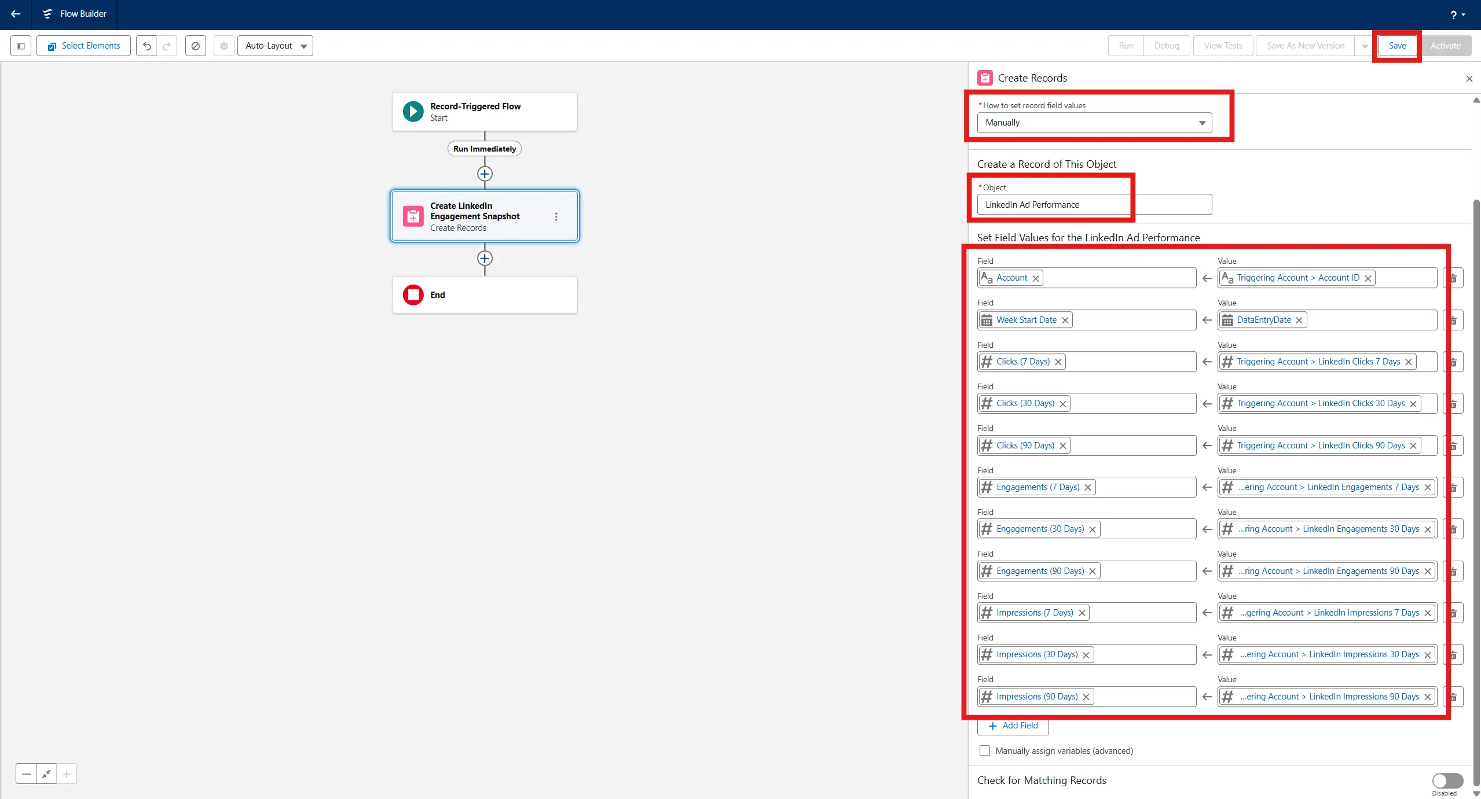Open actions menu on Create LinkedIn Engagement Snapshot

(556, 216)
